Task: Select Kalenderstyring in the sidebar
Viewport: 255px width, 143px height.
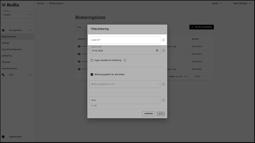Action: (x=9, y=68)
